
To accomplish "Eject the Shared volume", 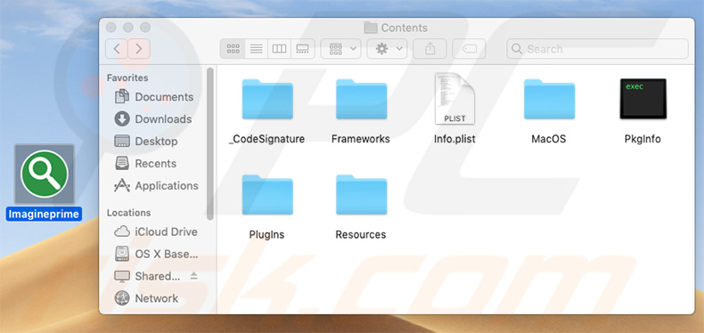I will click(x=194, y=276).
